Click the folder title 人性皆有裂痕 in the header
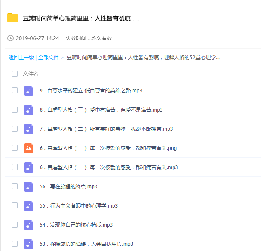The image size is (261, 251). 82,18
